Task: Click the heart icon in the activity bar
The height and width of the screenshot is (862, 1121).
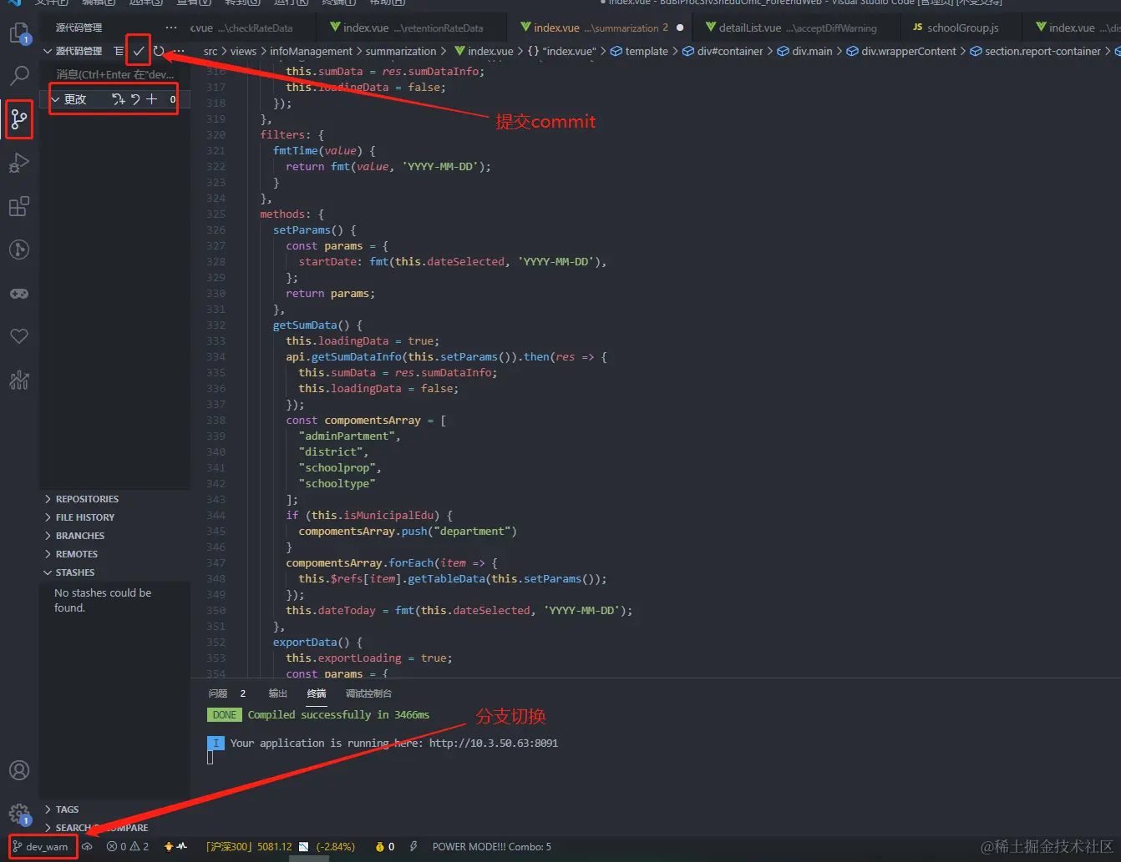Action: coord(19,336)
